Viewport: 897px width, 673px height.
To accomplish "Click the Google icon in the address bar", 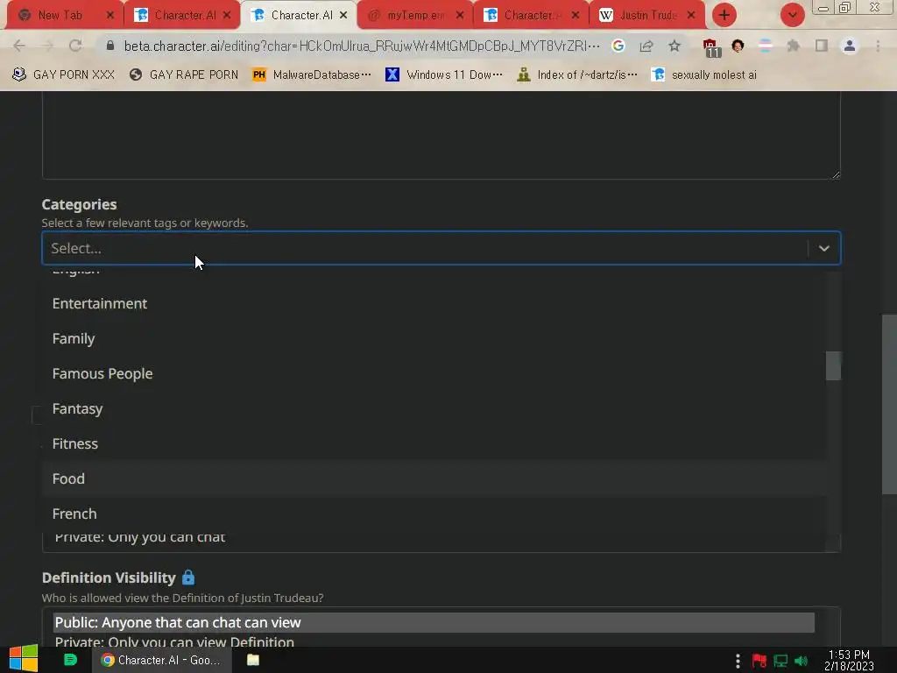I will (618, 46).
